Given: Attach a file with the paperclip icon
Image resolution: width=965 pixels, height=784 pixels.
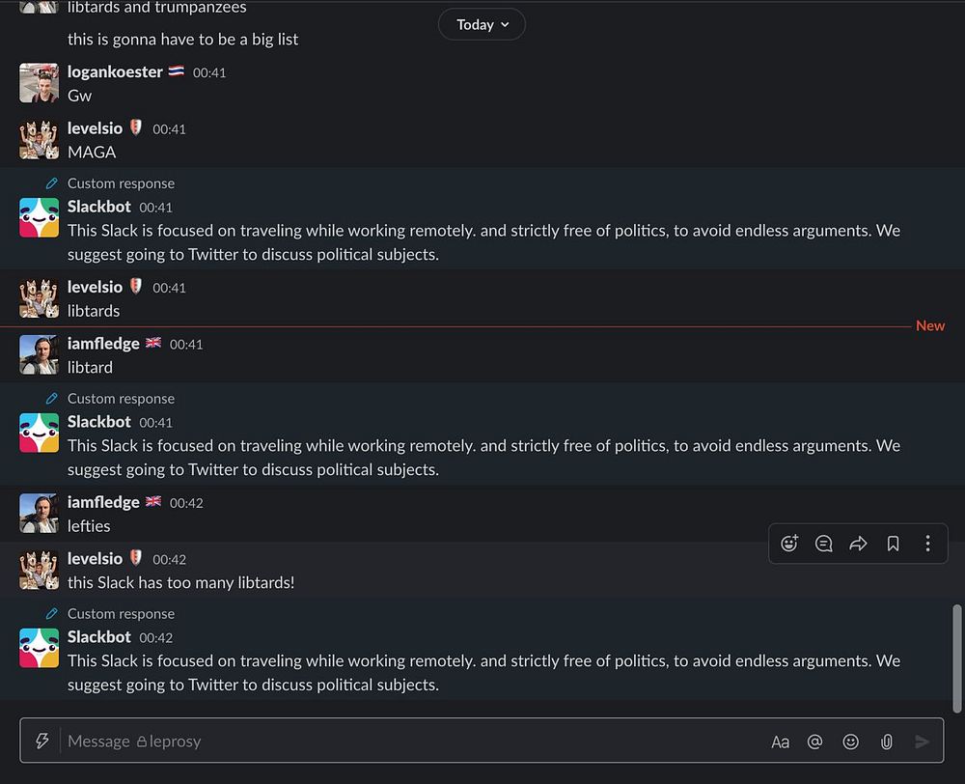Looking at the screenshot, I should 886,742.
